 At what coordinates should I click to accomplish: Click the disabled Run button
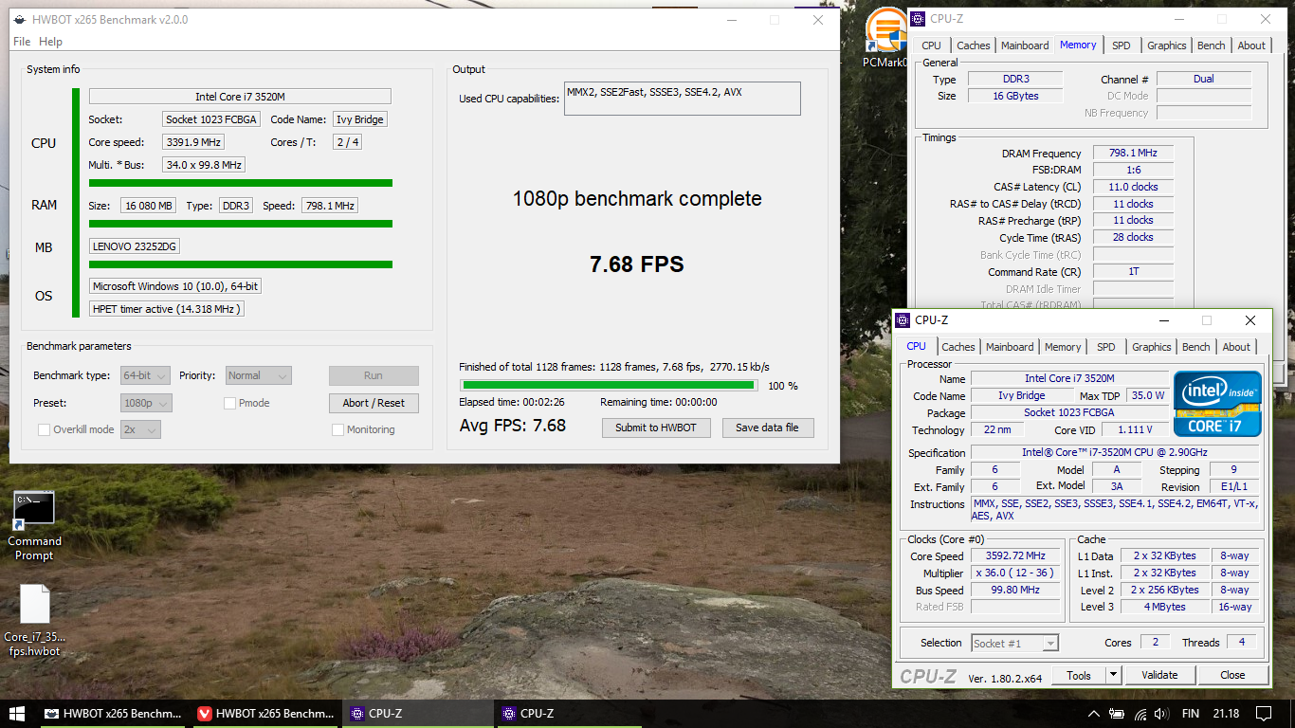pyautogui.click(x=374, y=375)
